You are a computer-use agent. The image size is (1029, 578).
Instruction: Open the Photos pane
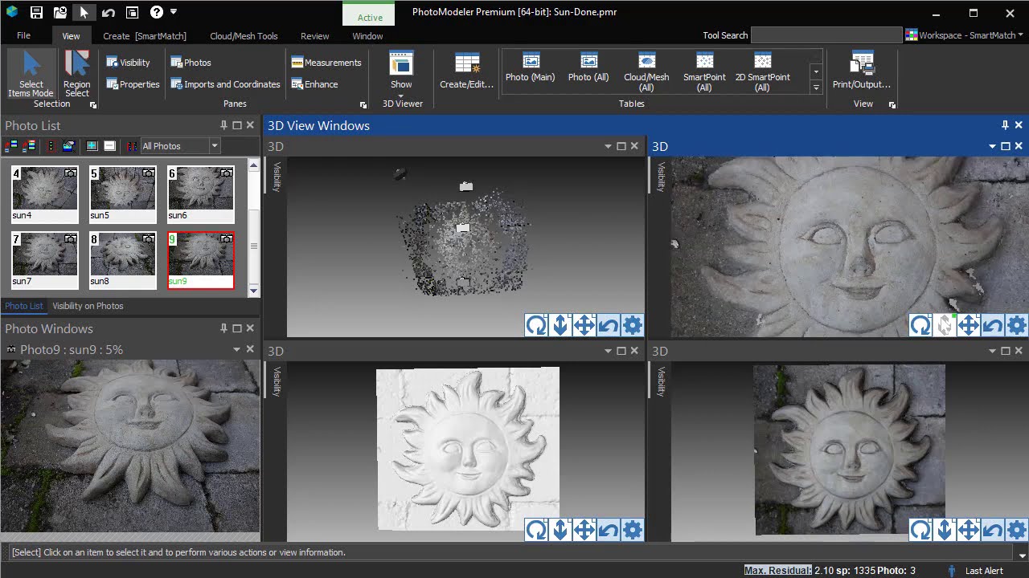pyautogui.click(x=191, y=63)
